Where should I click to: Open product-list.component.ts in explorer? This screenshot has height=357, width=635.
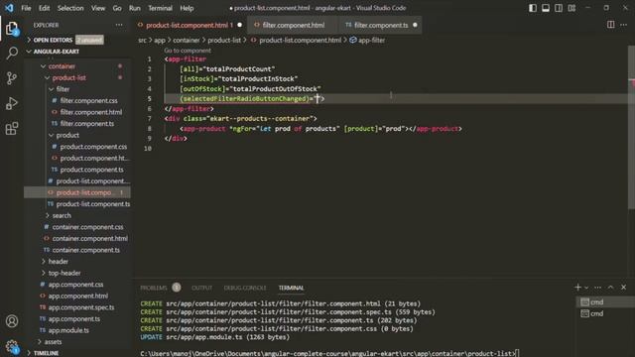pyautogui.click(x=92, y=204)
